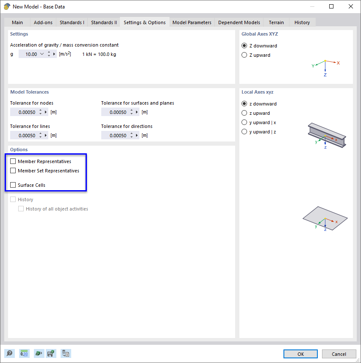
Task: Open the Help question mark icon
Action: tap(9, 353)
